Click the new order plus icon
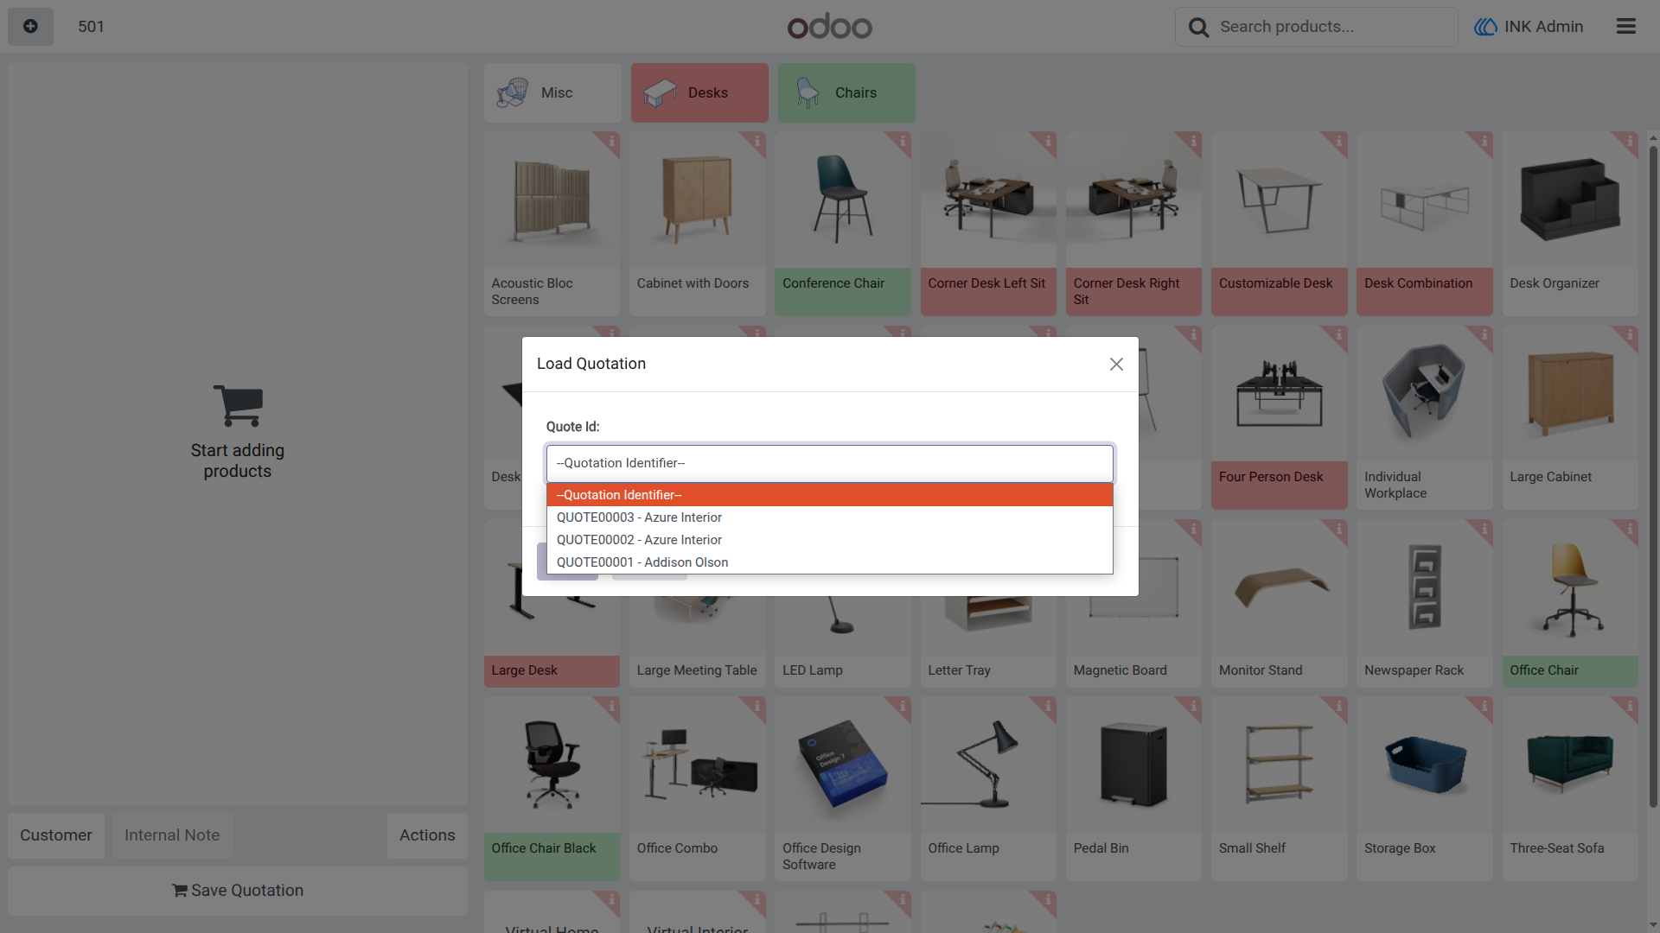Viewport: 1660px width, 933px height. [30, 27]
